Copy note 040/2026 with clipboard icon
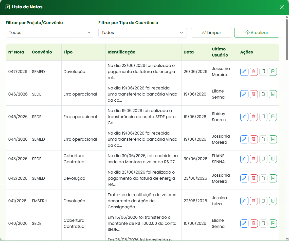Viewport: 289px width, 241px height. click(263, 224)
